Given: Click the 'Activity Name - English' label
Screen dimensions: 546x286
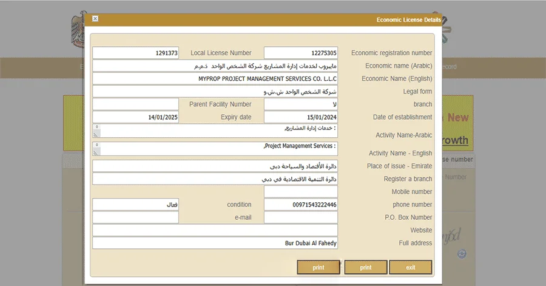Looking at the screenshot, I should tap(400, 153).
